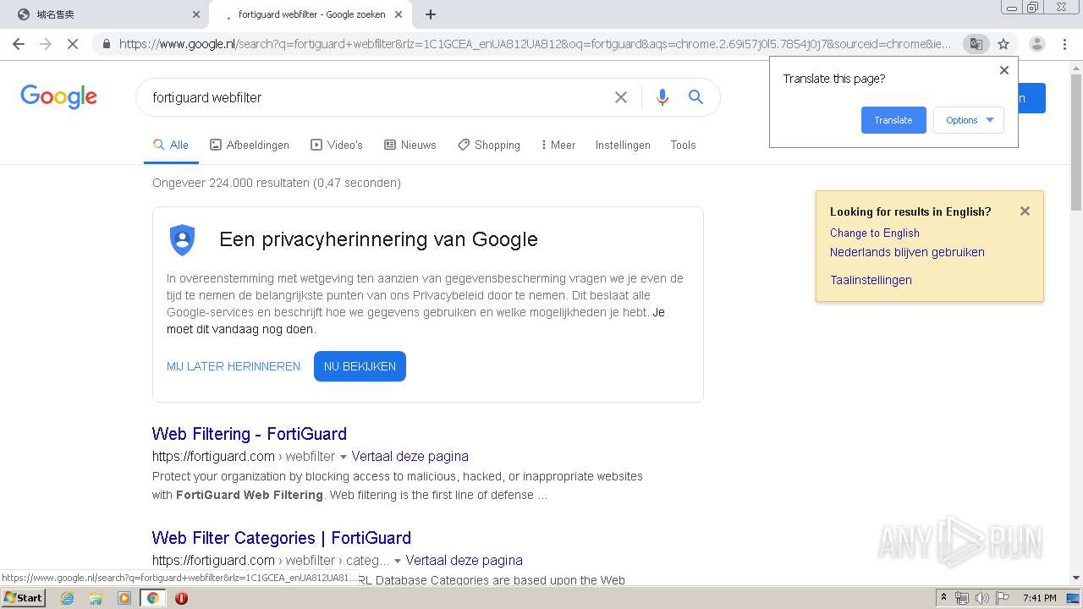
Task: Click the translate icon in address bar
Action: pyautogui.click(x=976, y=44)
